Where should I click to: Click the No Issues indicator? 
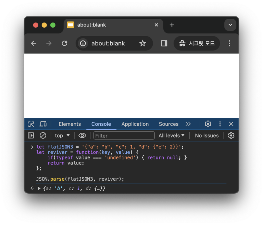(x=206, y=136)
